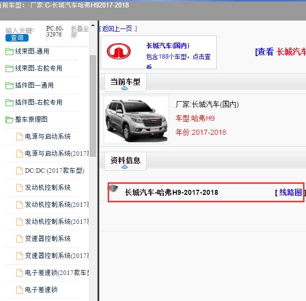
Task: Open the 线路图 link
Action: click(290, 192)
